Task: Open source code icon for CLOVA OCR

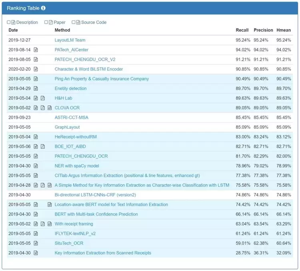Action: 50,108
